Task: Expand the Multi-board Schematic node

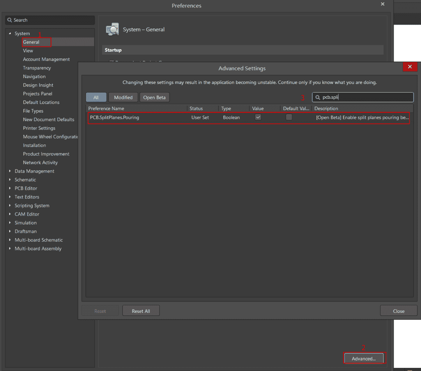Action: [x=10, y=240]
